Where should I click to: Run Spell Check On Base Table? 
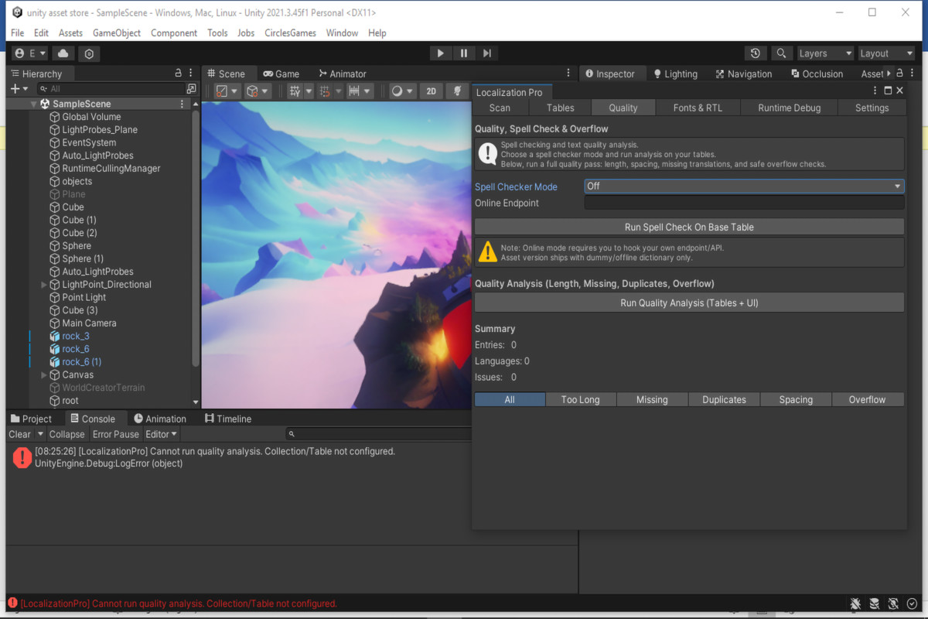point(688,226)
